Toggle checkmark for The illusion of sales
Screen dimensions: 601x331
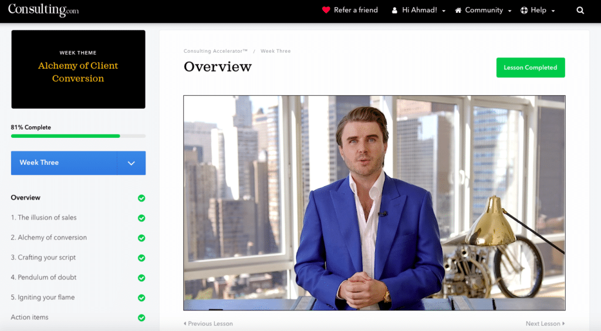[x=141, y=218]
